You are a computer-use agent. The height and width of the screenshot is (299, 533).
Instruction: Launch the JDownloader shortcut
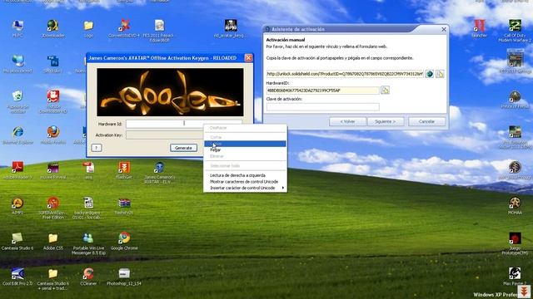pos(52,28)
